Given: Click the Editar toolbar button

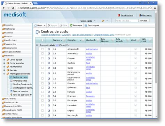Looking at the screenshot, I should coord(63,25).
